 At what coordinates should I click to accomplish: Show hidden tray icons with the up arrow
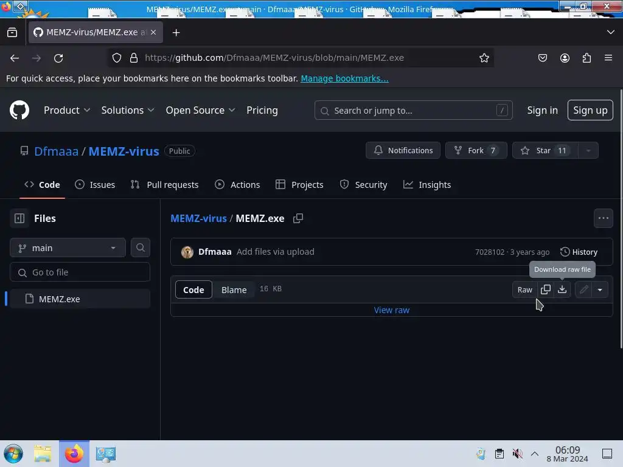[535, 454]
